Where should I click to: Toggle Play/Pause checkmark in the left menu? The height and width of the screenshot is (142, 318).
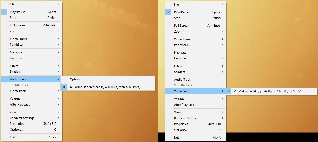(5, 12)
